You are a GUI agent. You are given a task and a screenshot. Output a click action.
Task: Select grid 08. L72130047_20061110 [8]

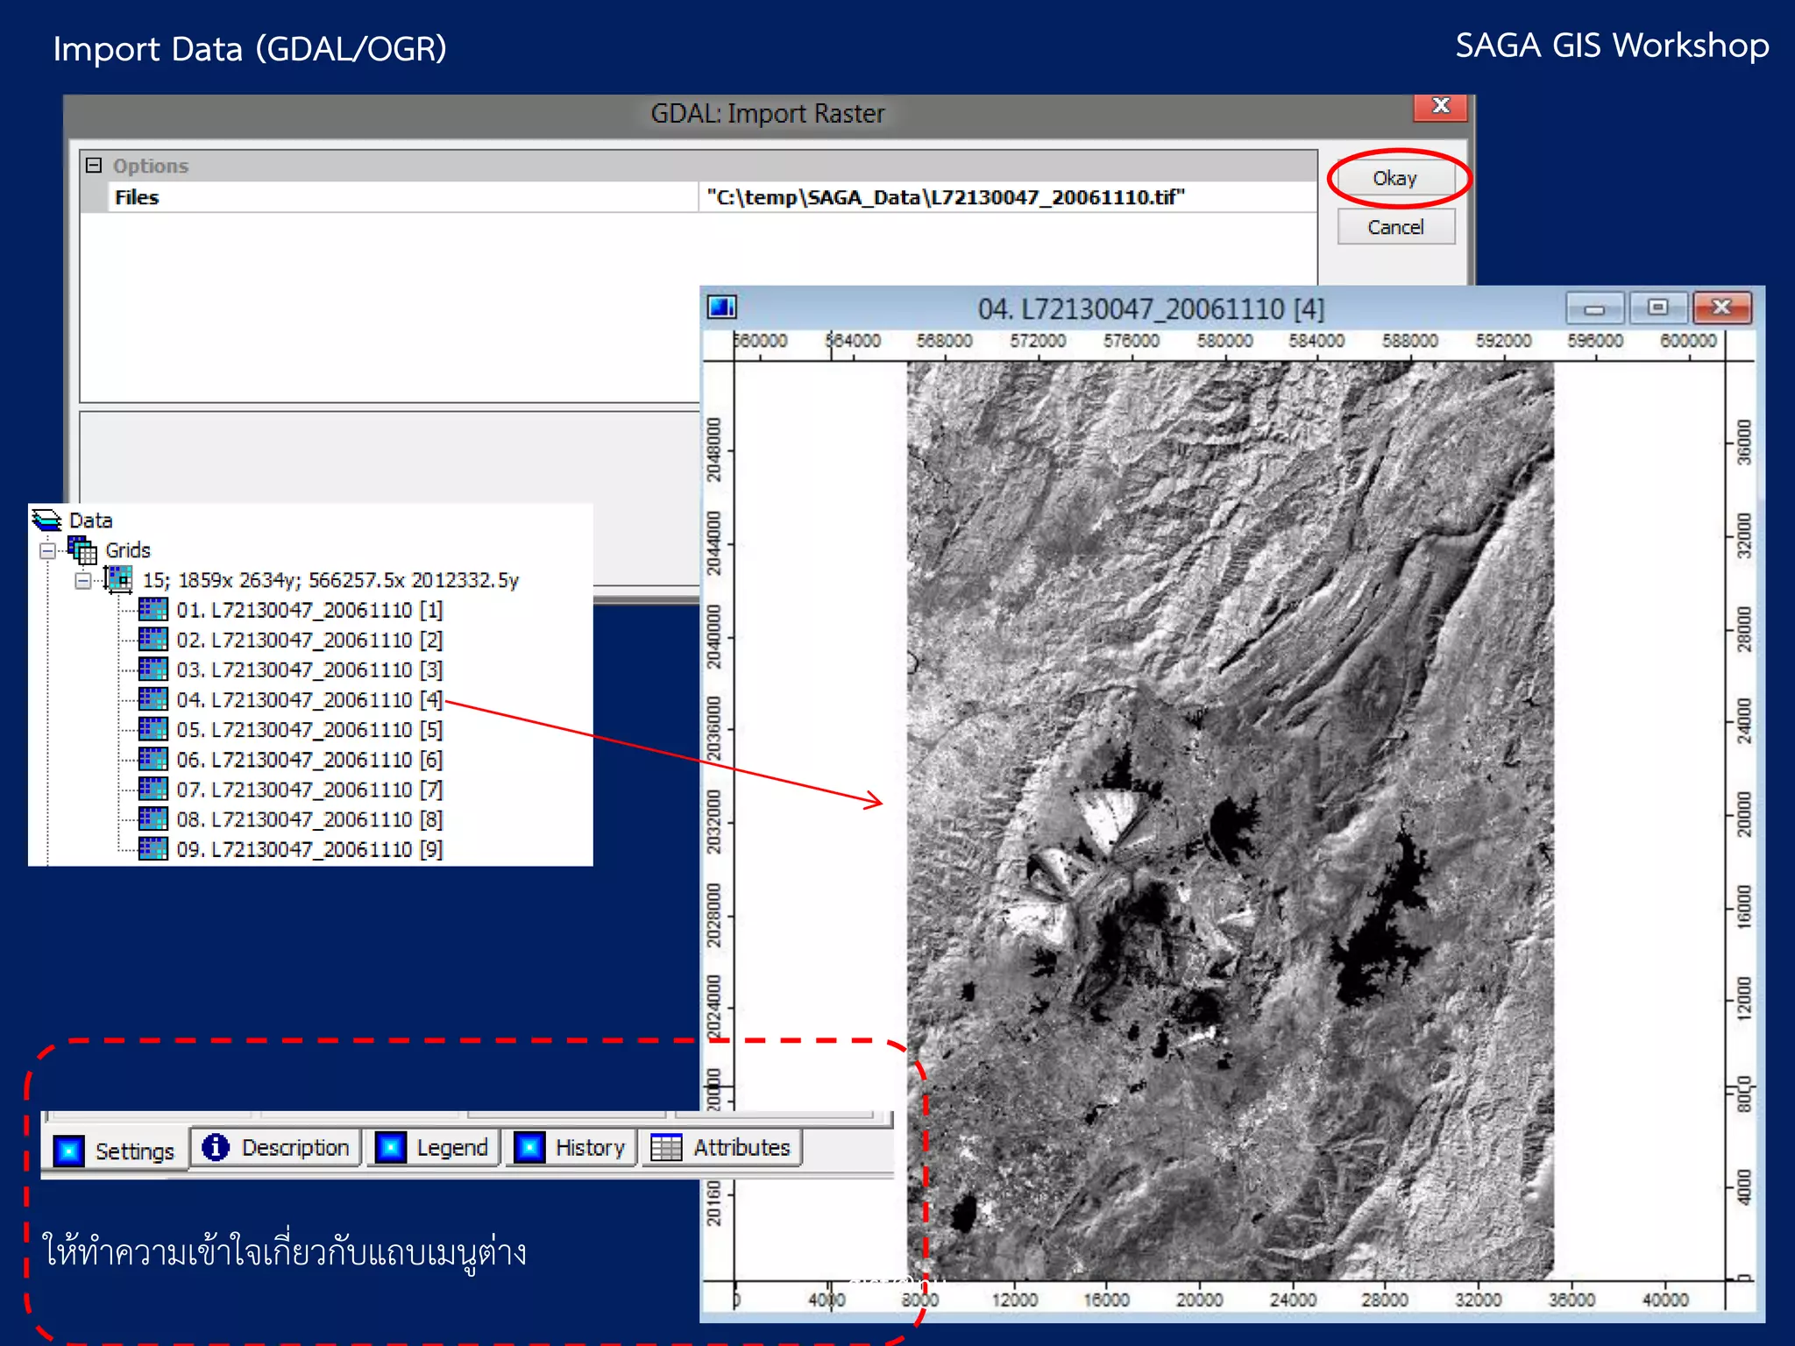point(309,819)
